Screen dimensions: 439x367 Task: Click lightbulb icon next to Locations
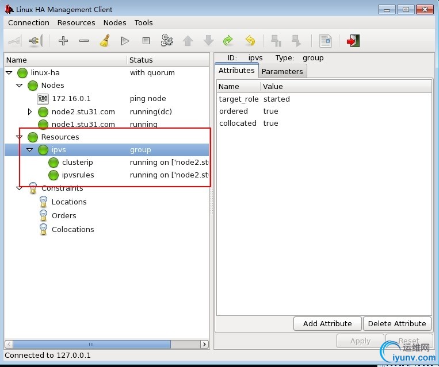pos(43,202)
